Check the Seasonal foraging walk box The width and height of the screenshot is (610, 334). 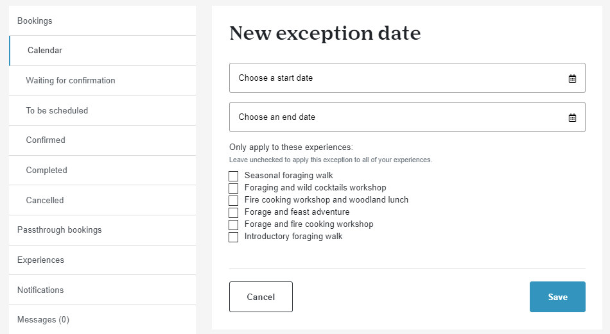(234, 176)
